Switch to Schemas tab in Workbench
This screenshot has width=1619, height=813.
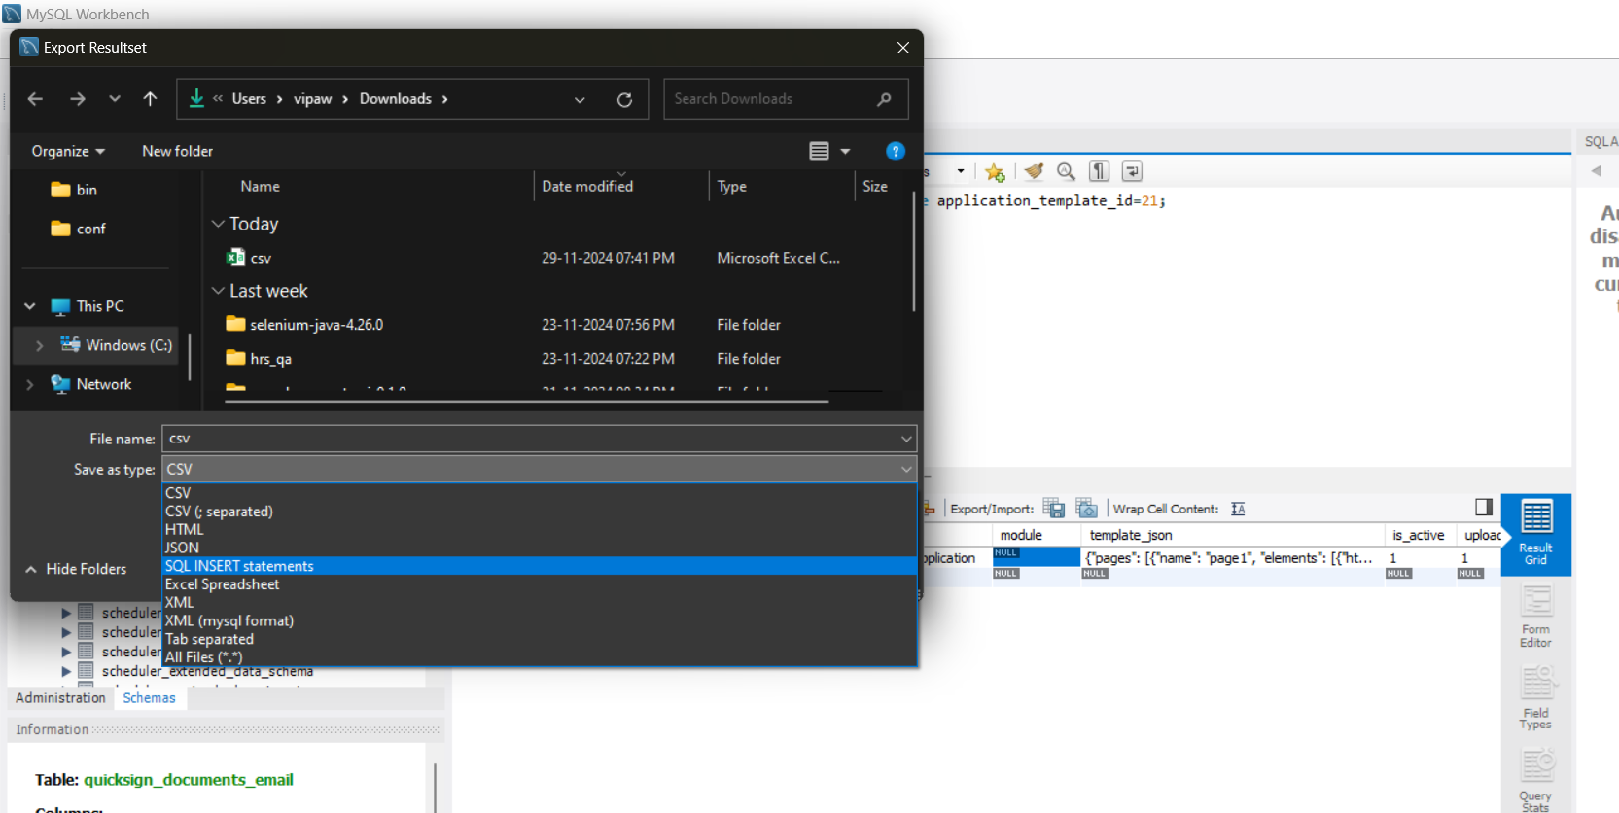pyautogui.click(x=149, y=698)
